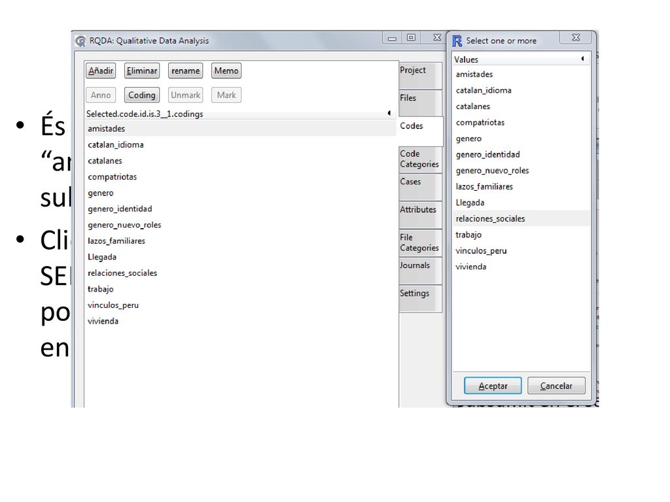
Task: Click the rename button
Action: tap(185, 71)
